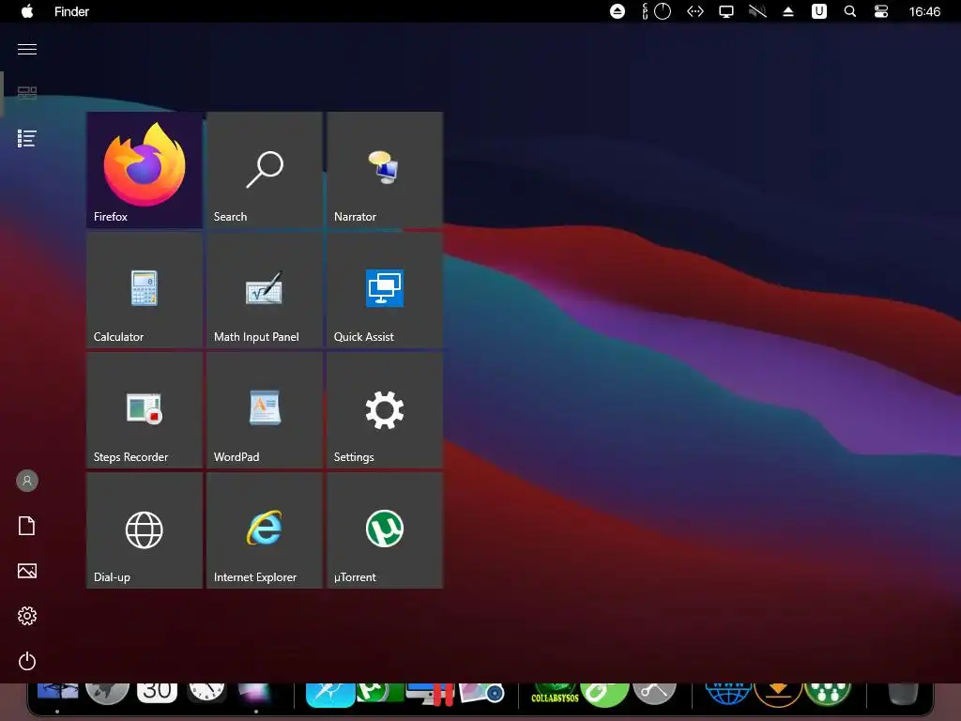
Task: Open the CPU usage monitor in the menu bar
Action: coord(656,11)
